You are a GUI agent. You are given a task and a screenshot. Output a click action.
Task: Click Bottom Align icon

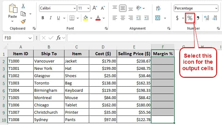[130, 9]
